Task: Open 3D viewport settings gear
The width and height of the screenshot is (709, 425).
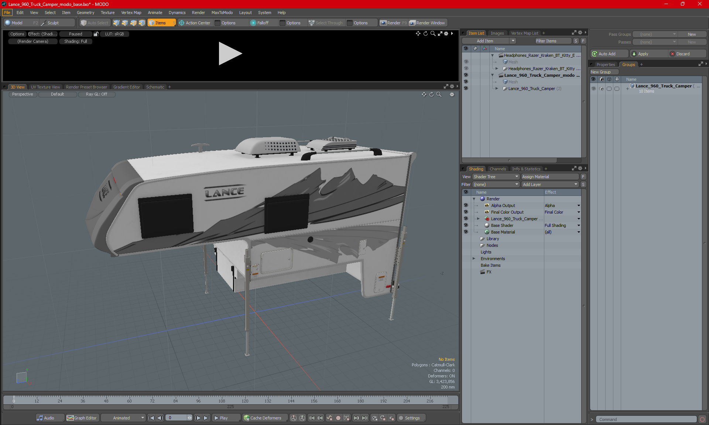Action: click(x=452, y=94)
